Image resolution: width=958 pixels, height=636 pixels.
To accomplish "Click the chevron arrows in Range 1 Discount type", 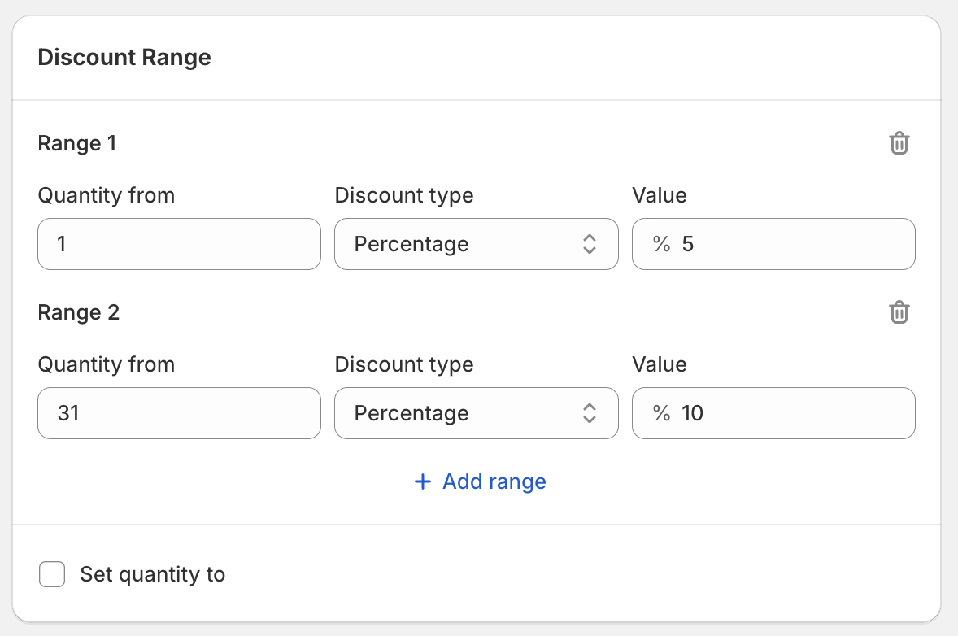I will (x=590, y=244).
